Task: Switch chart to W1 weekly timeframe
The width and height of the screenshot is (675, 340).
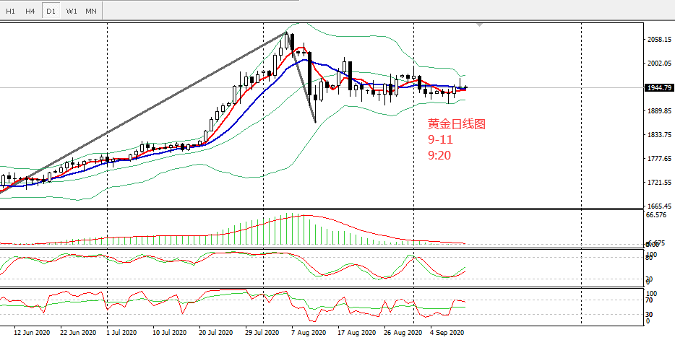Action: (72, 11)
